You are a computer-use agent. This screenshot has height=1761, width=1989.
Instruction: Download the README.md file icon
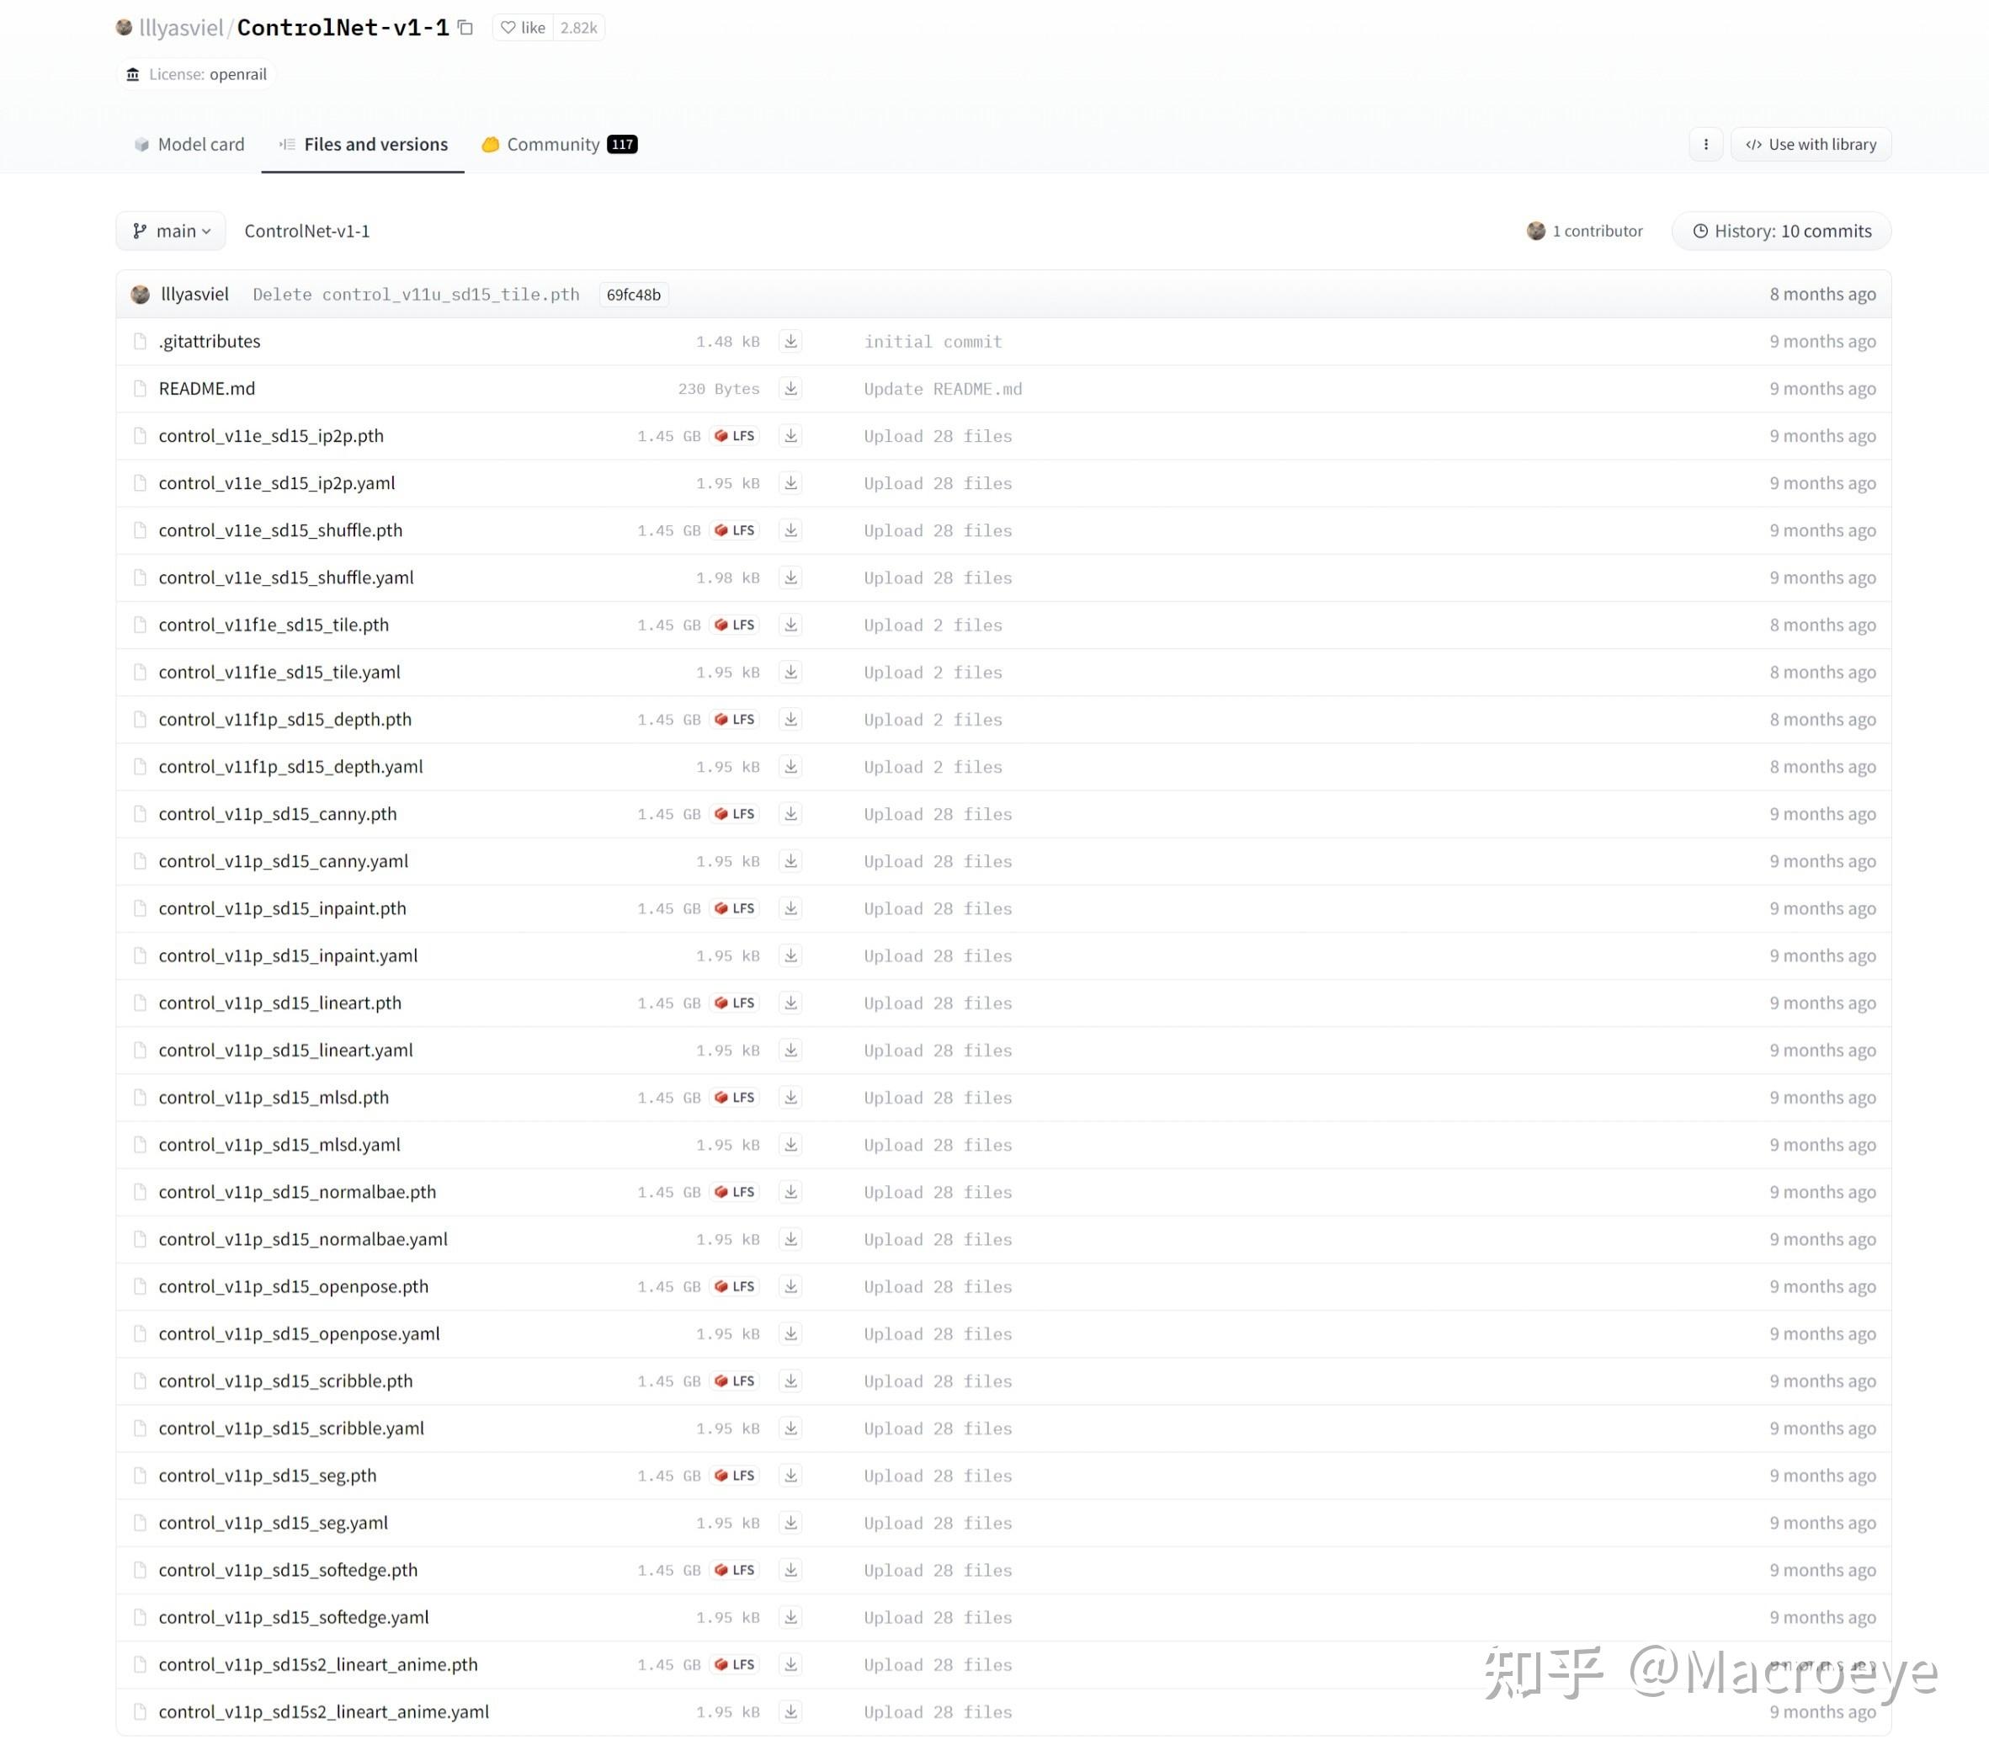791,388
